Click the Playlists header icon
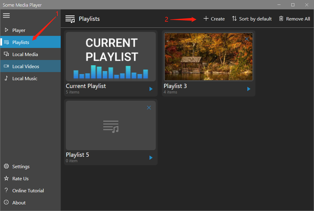Viewport: 314px width, 211px height. pos(70,19)
